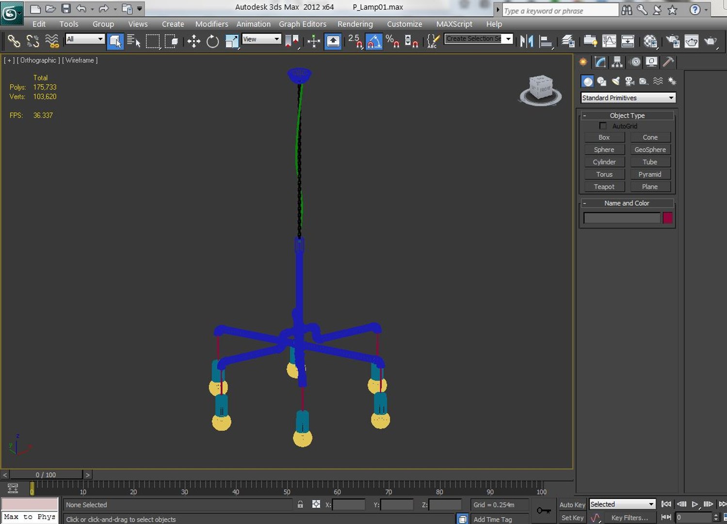Switch to the Hierarchy command panel

tap(617, 62)
